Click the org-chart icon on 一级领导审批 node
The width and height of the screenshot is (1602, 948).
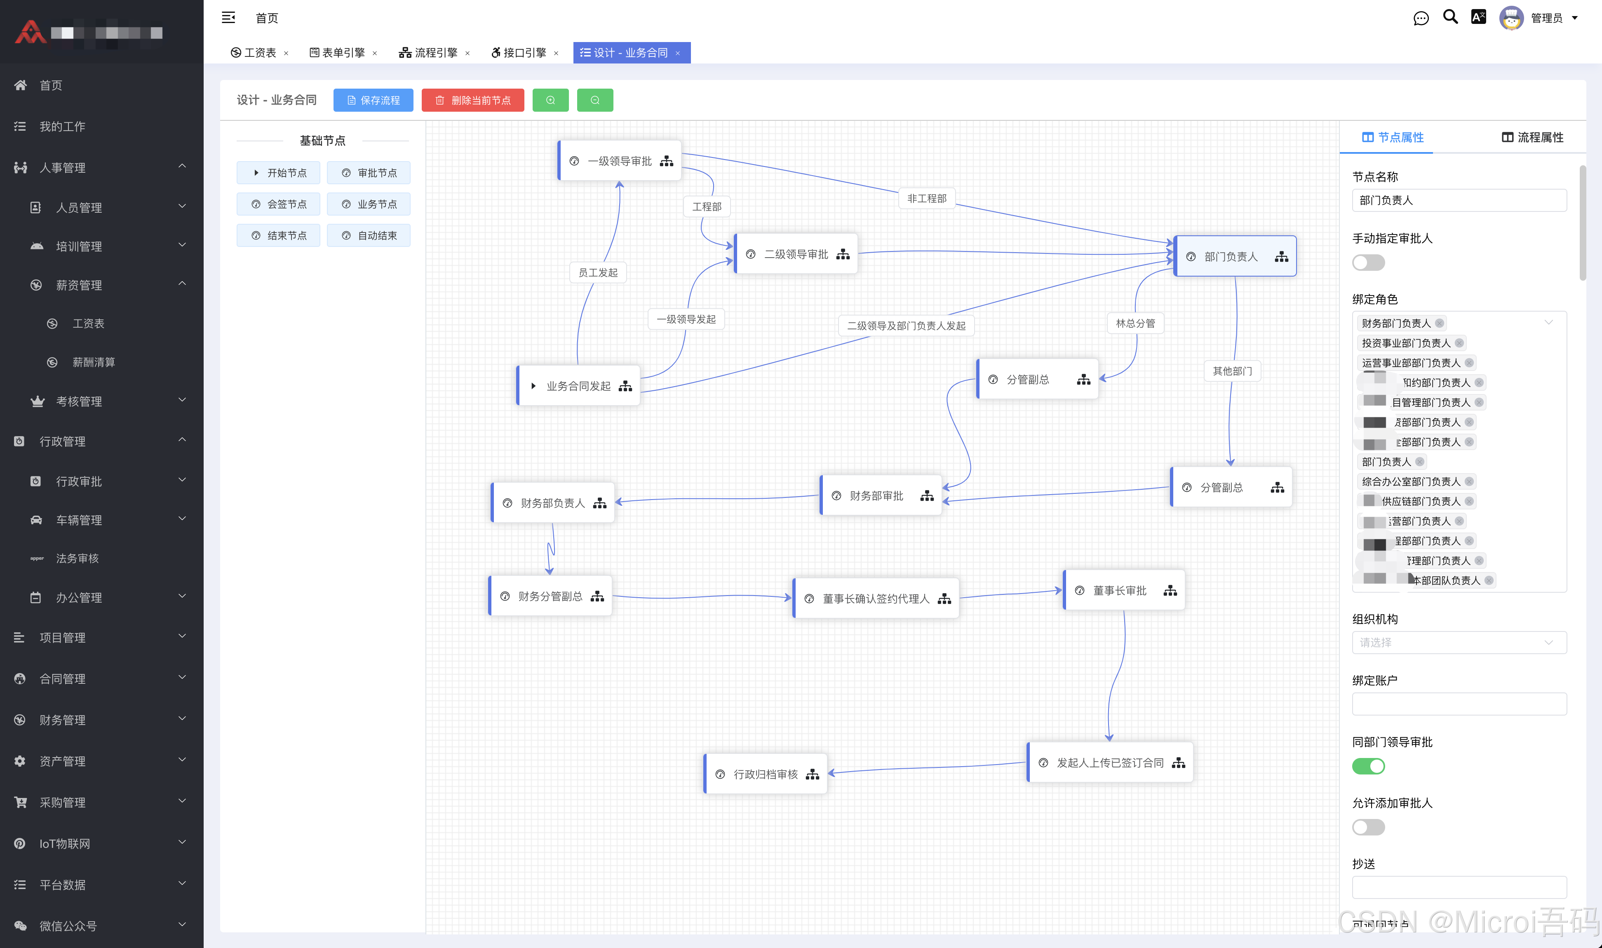tap(667, 161)
